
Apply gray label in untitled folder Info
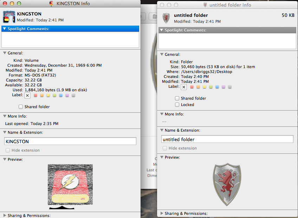click(x=230, y=87)
